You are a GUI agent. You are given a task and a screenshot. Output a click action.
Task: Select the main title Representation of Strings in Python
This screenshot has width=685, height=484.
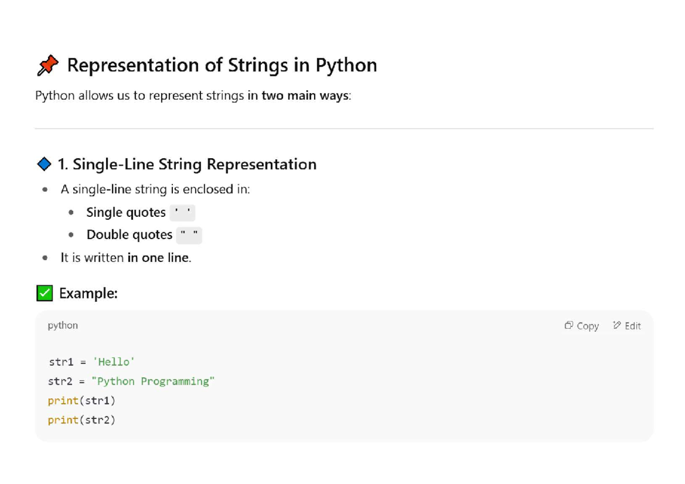(x=222, y=64)
